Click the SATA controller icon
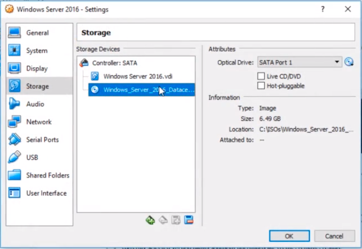Viewport: 362px width, 249px height. pyautogui.click(x=84, y=63)
